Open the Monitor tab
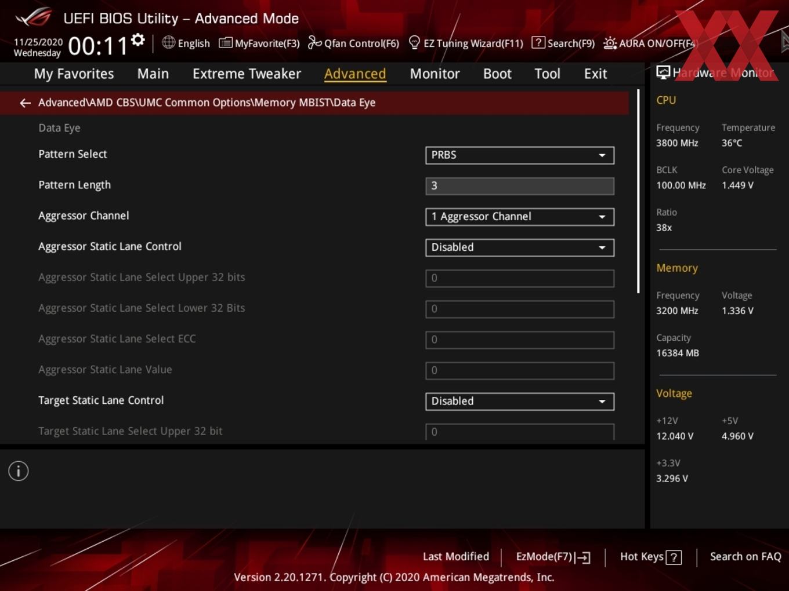Screen dimensions: 789x591 pos(435,74)
